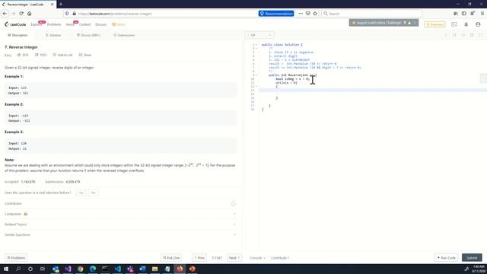Open page actions three-dot menu

tap(301, 14)
